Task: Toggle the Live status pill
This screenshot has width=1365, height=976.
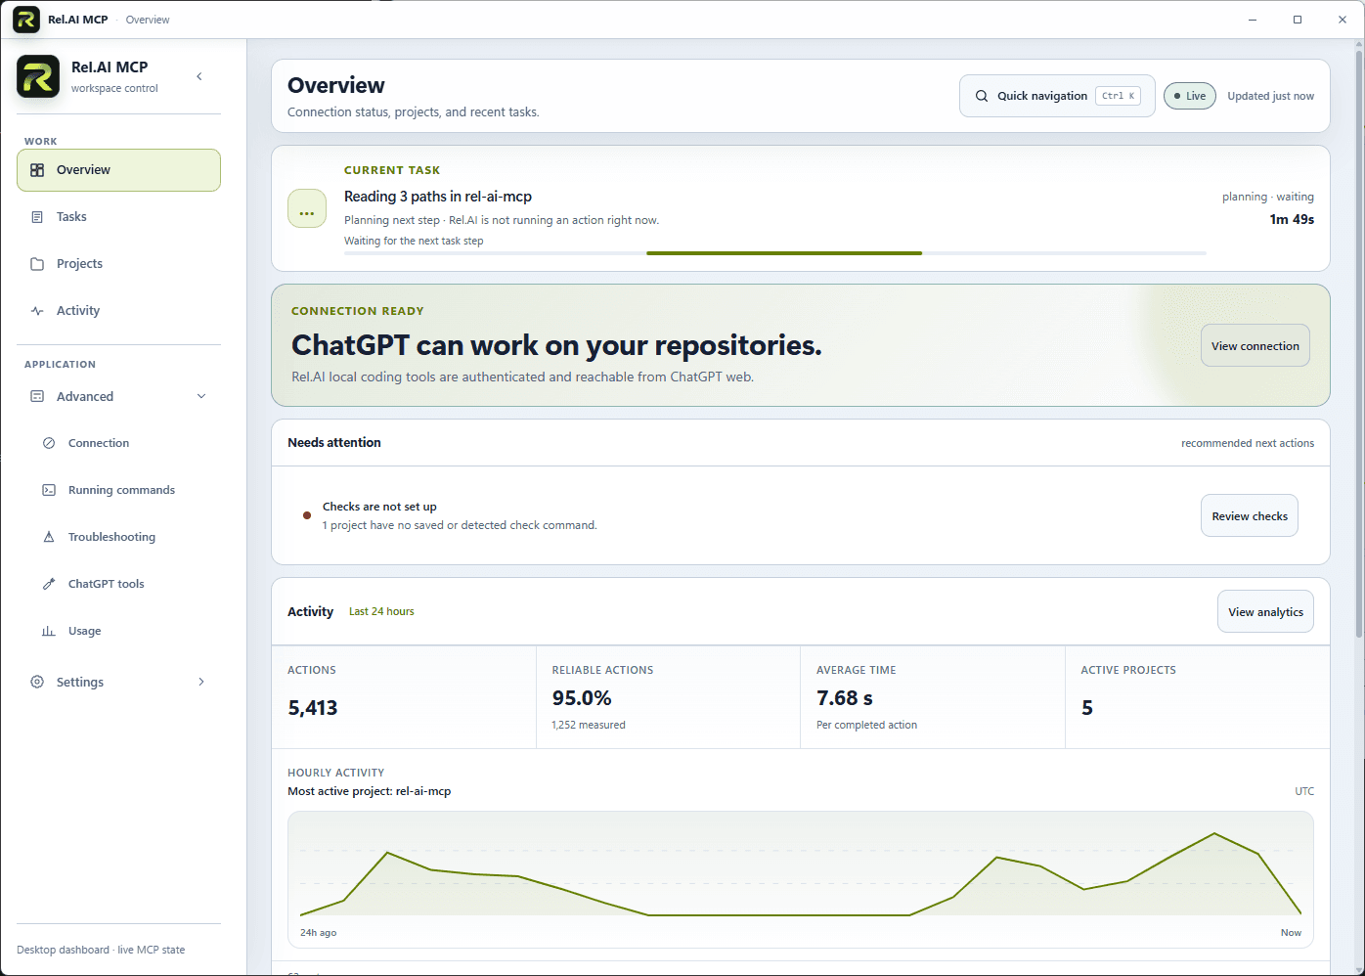Action: (x=1190, y=96)
